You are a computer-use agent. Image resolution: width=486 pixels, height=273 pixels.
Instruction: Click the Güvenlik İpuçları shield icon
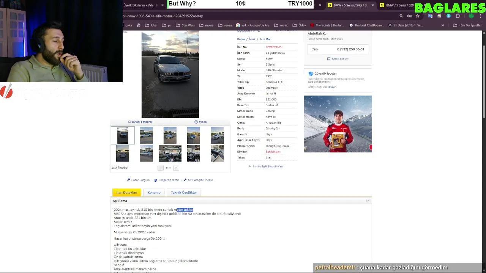click(311, 74)
